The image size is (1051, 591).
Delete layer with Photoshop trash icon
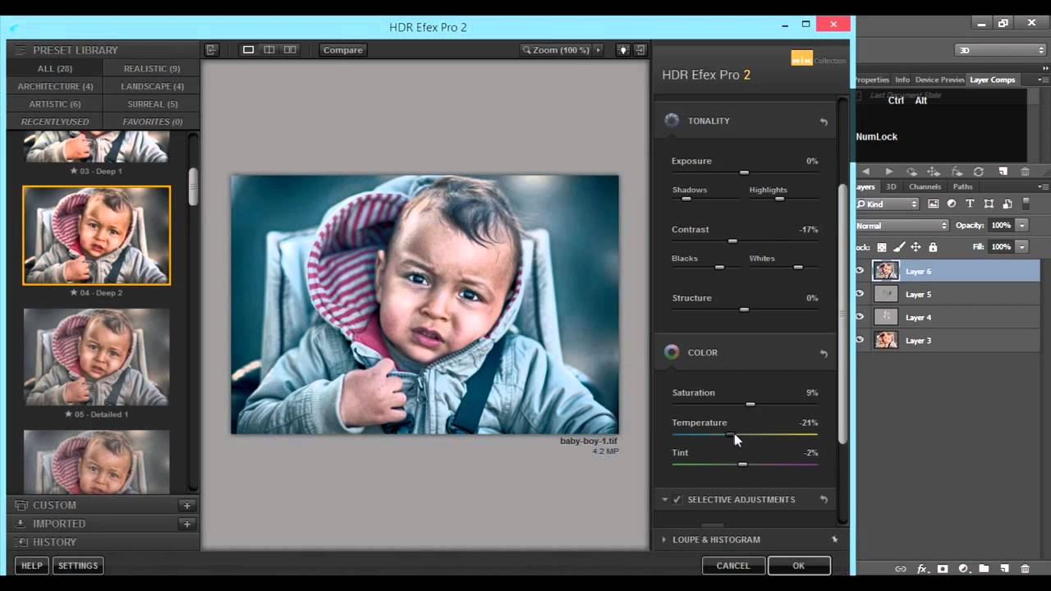point(1025,568)
